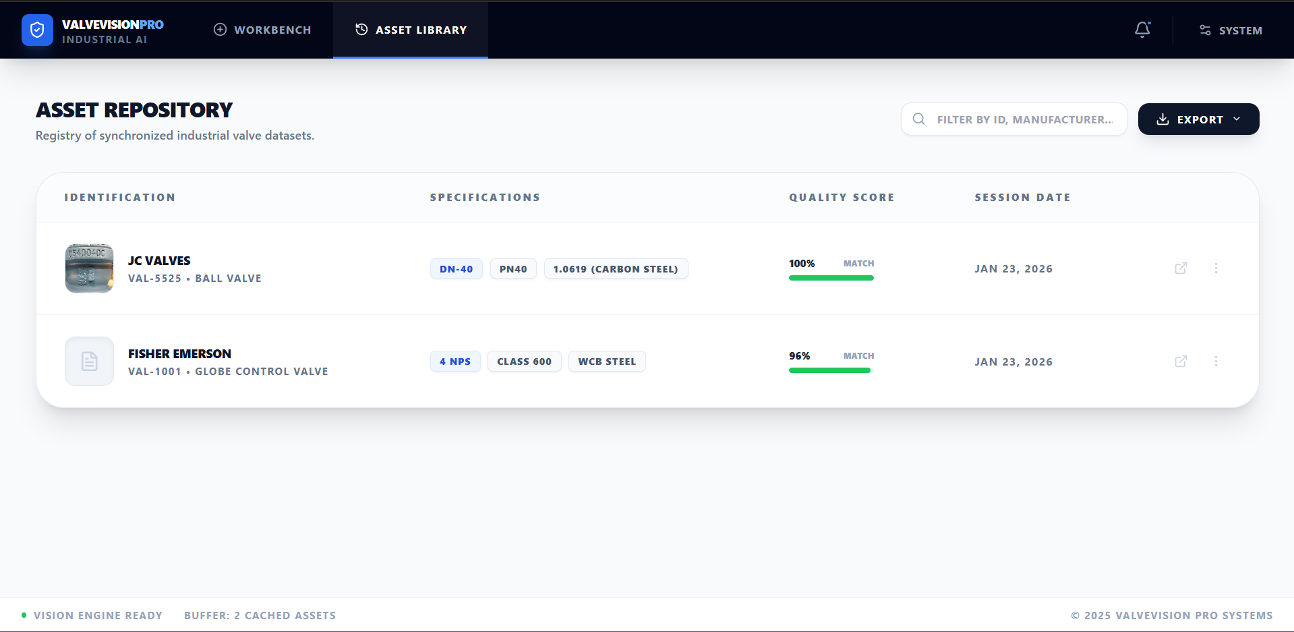Click the Class 600 spec tag
This screenshot has width=1294, height=632.
pos(525,362)
